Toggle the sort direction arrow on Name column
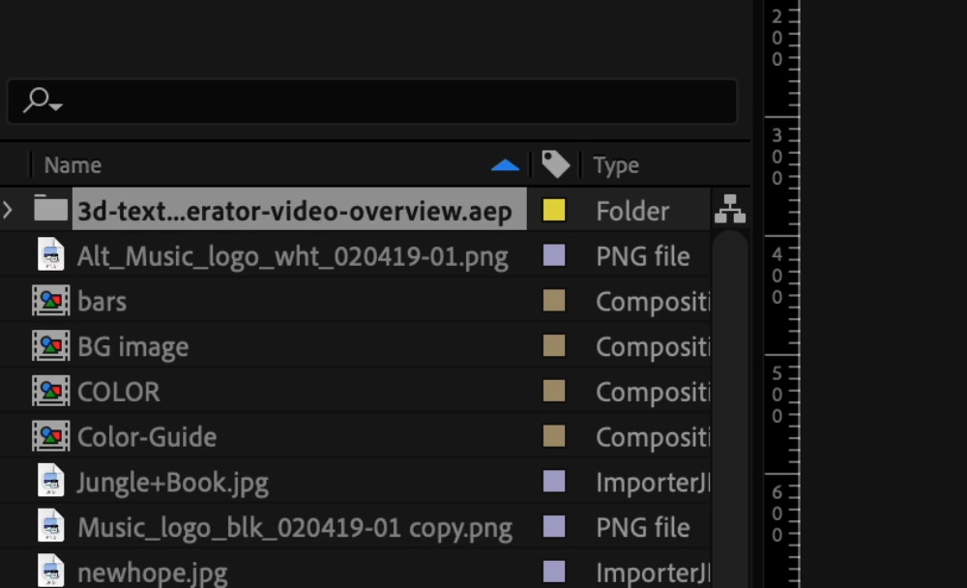Image resolution: width=967 pixels, height=588 pixels. [506, 164]
